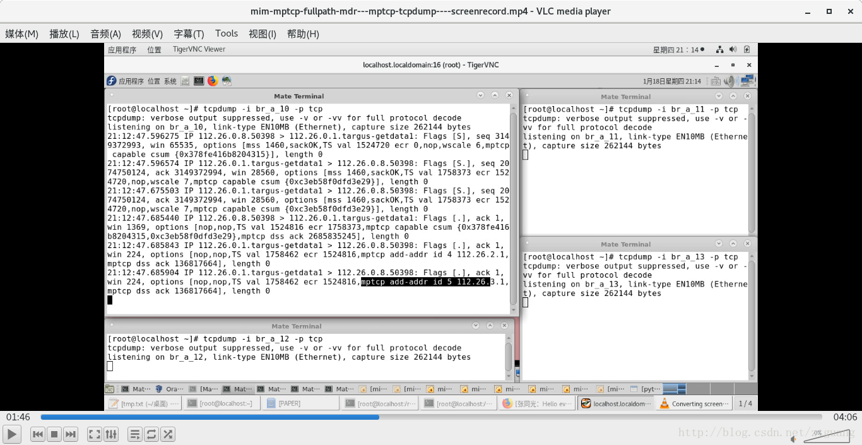862x445 pixels.
Task: Click the network monitors tray icon in VNC
Action: point(748,81)
